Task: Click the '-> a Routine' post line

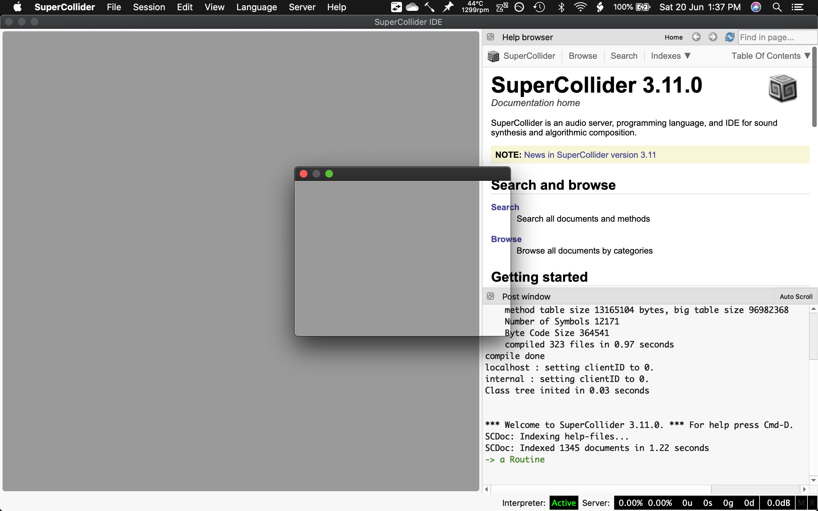Action: pyautogui.click(x=515, y=460)
